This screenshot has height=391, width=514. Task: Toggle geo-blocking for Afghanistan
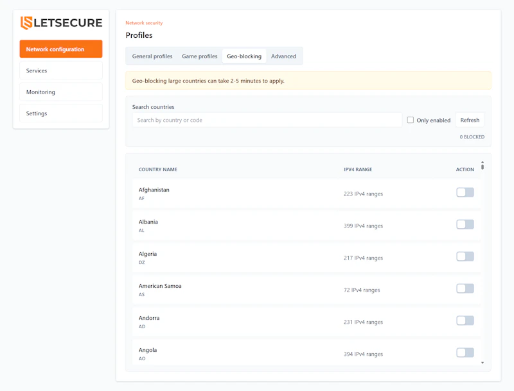(465, 192)
